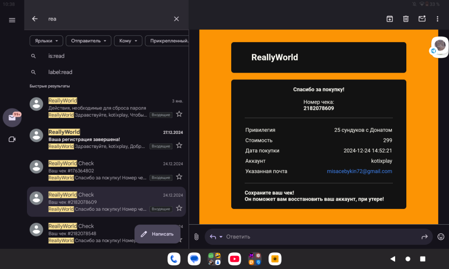Open the Meet video camera tab

[x=12, y=139]
